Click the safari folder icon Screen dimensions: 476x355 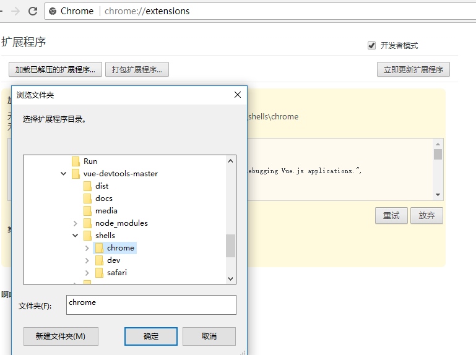point(99,273)
